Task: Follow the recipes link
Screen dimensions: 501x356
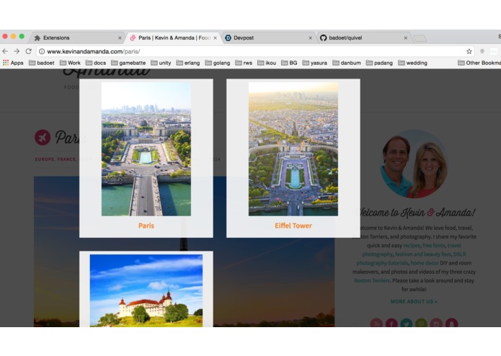Action: (x=412, y=246)
